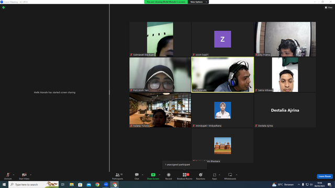Open View Options dropdown at top

198,2
